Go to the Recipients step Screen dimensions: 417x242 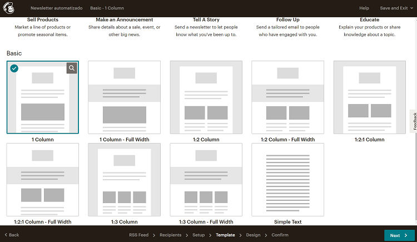[x=170, y=235]
